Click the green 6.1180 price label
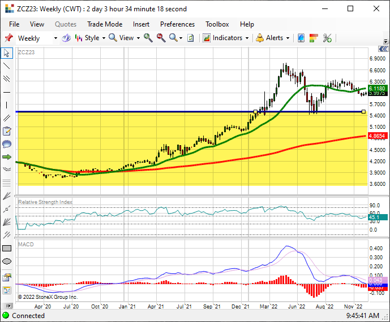This screenshot has width=390, height=322. (x=378, y=88)
